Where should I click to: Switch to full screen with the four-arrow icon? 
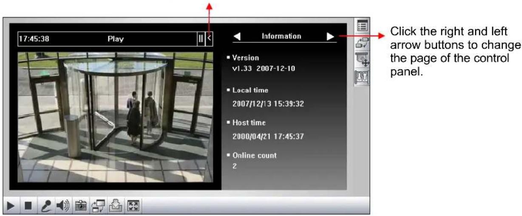pos(133,206)
